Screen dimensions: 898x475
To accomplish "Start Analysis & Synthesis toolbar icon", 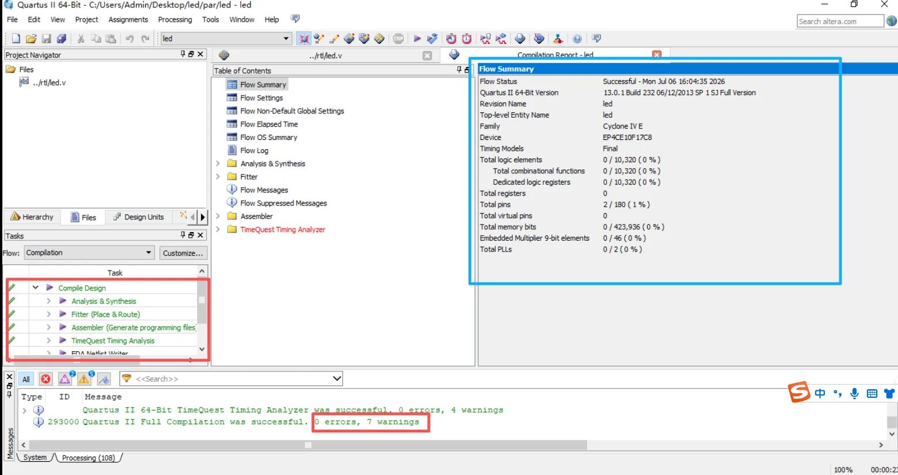I will click(432, 39).
